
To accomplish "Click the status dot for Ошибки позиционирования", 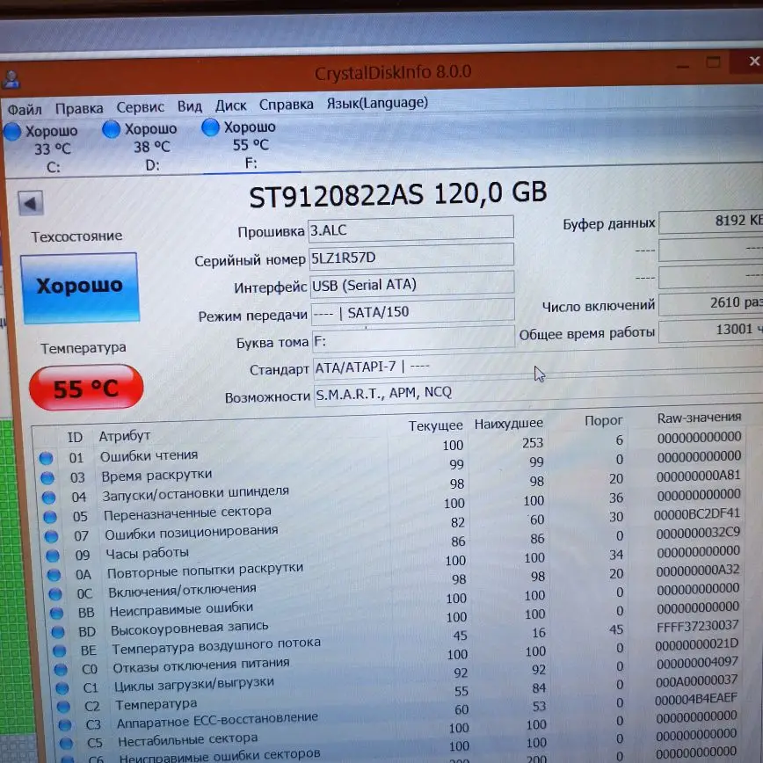I will (x=52, y=536).
